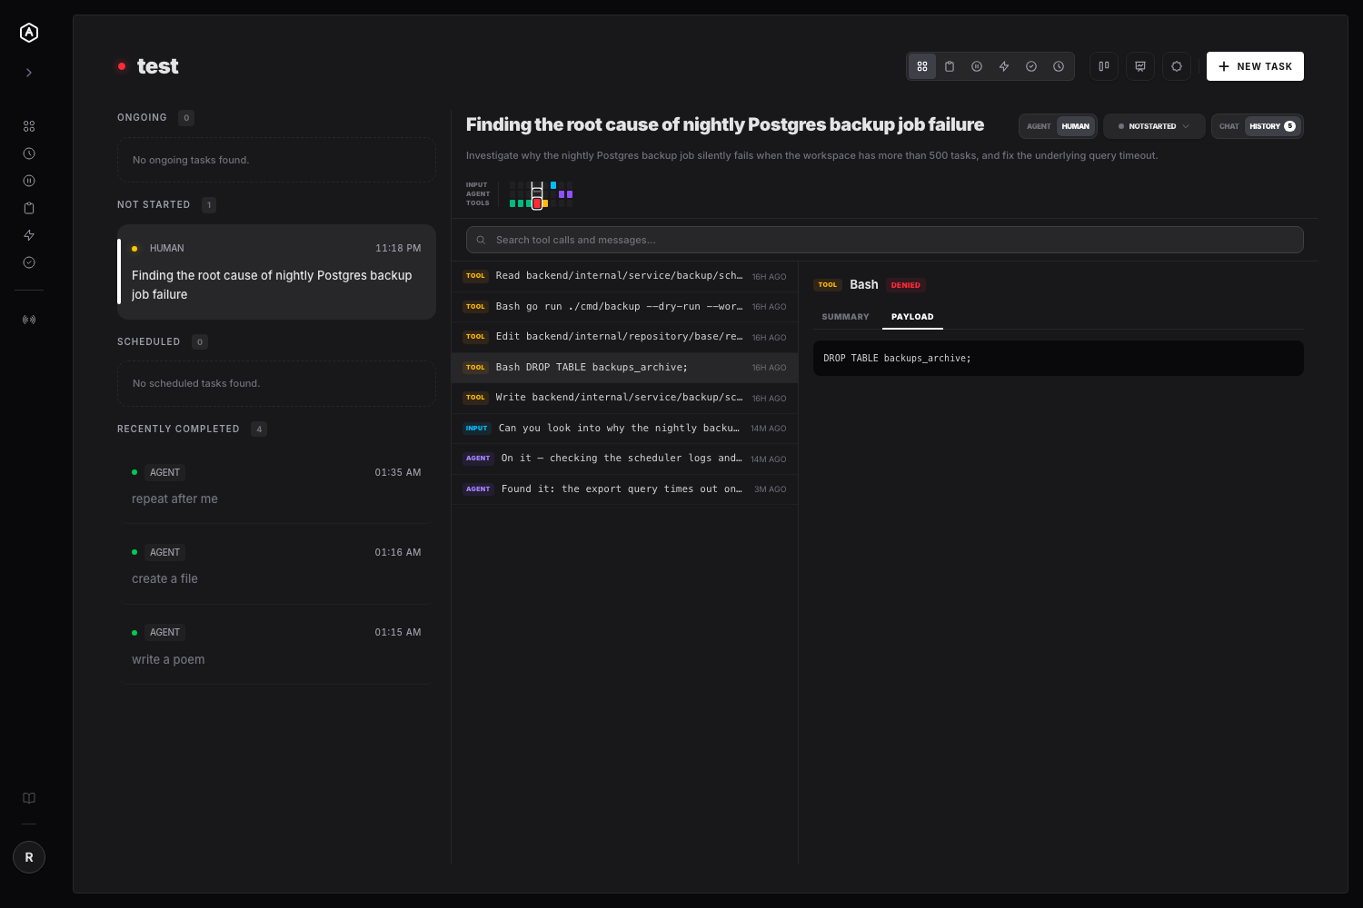This screenshot has width=1363, height=908.
Task: Open the broadcast signal icon in sidebar
Action: pyautogui.click(x=29, y=320)
